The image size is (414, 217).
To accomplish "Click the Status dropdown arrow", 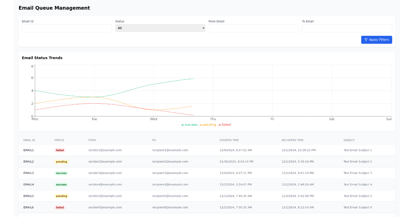I will 203,28.
